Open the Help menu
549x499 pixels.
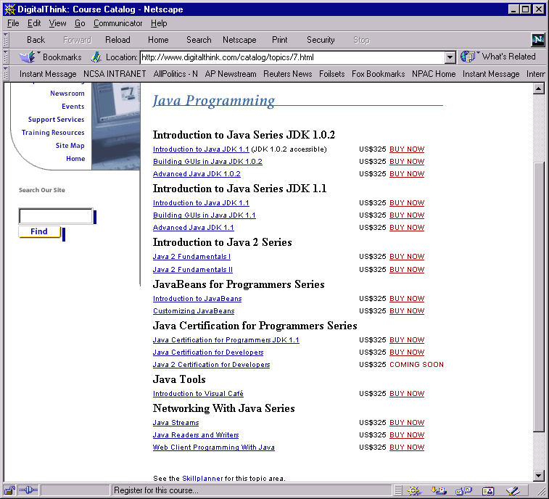tap(159, 23)
